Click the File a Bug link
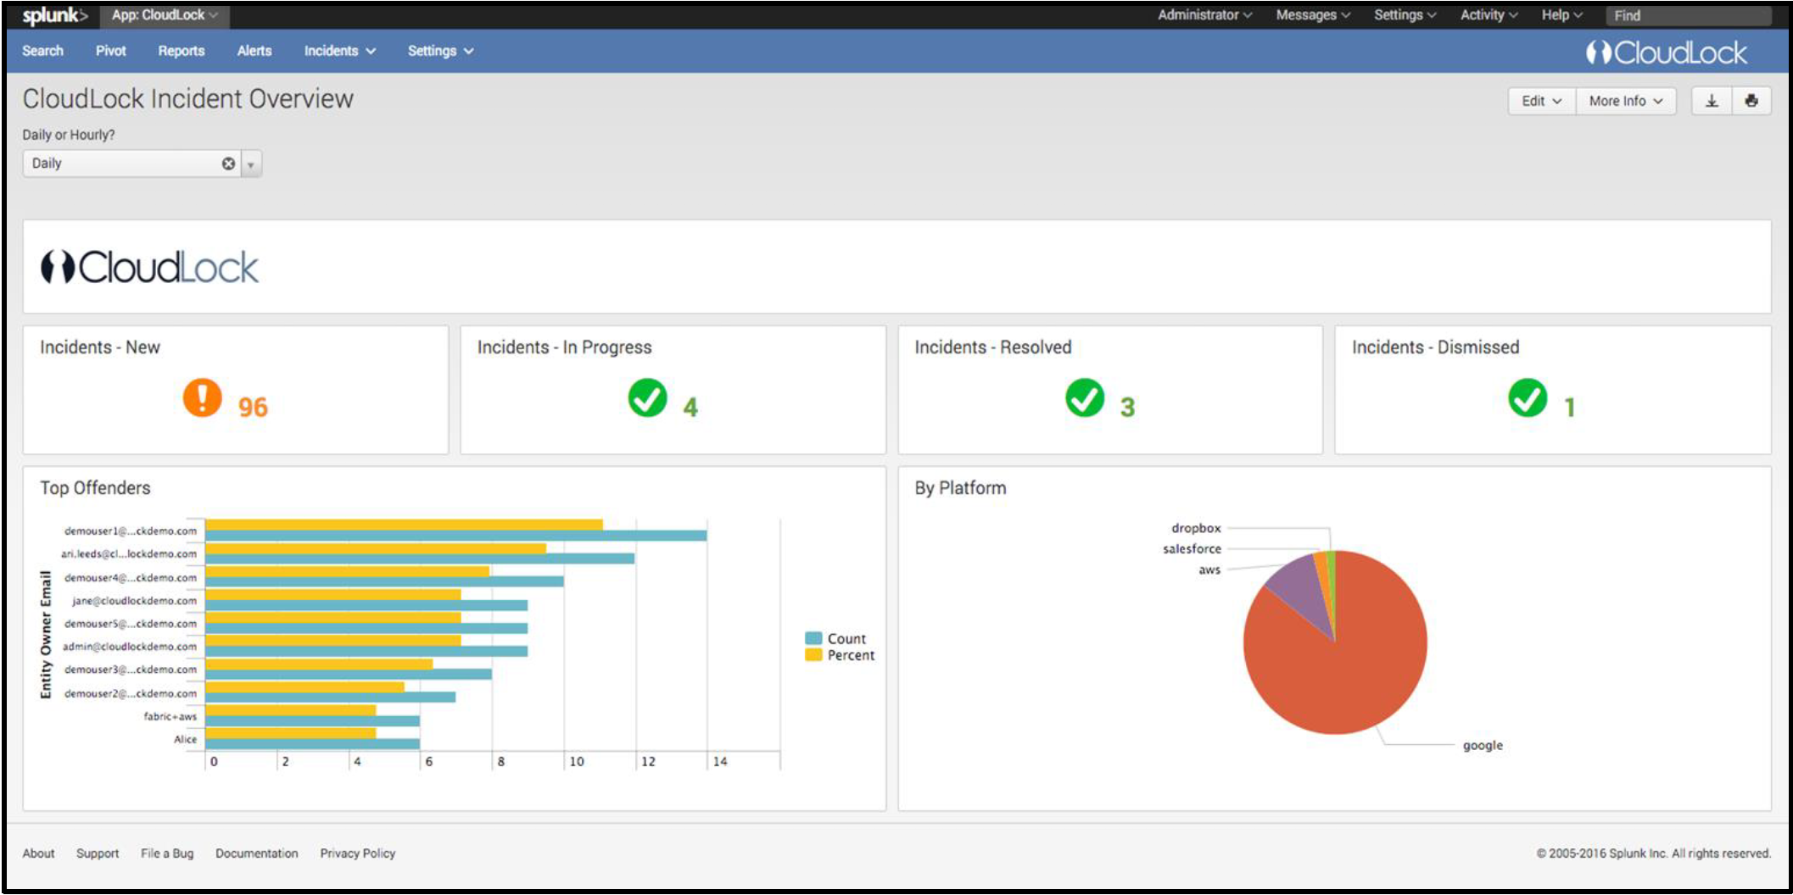Screen dimensions: 1793x895 167,853
